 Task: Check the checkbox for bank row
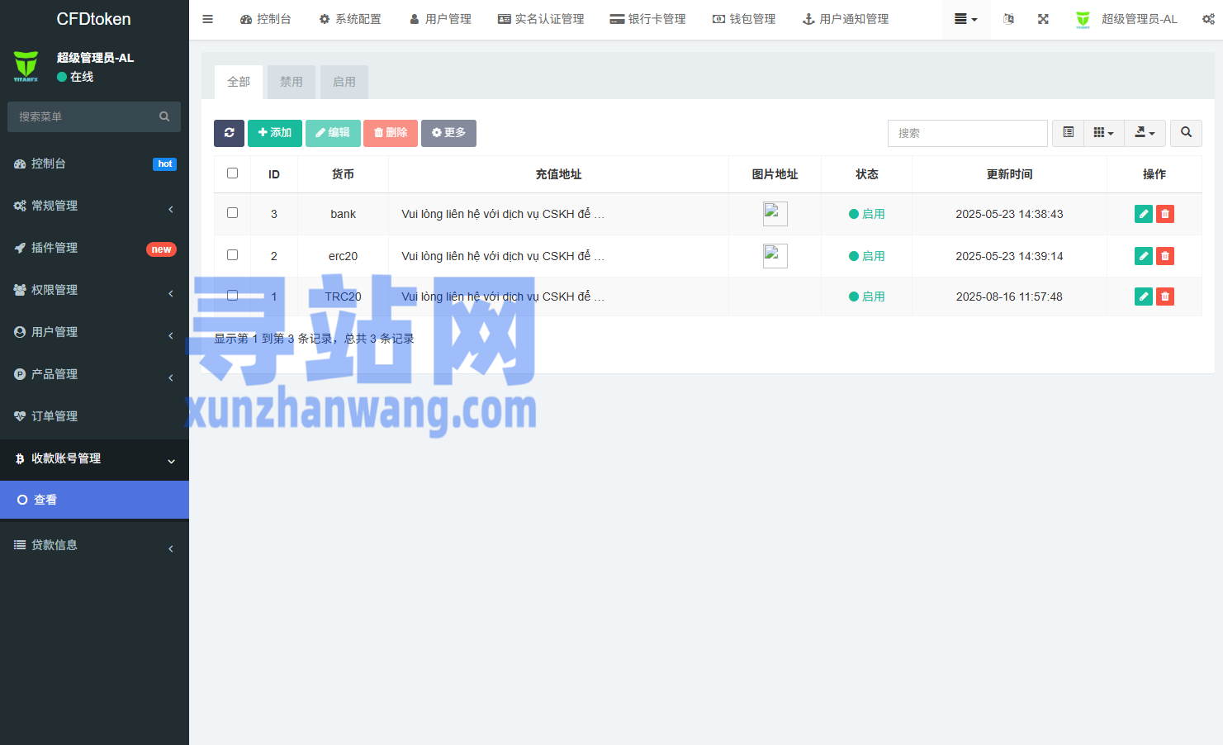tap(232, 213)
